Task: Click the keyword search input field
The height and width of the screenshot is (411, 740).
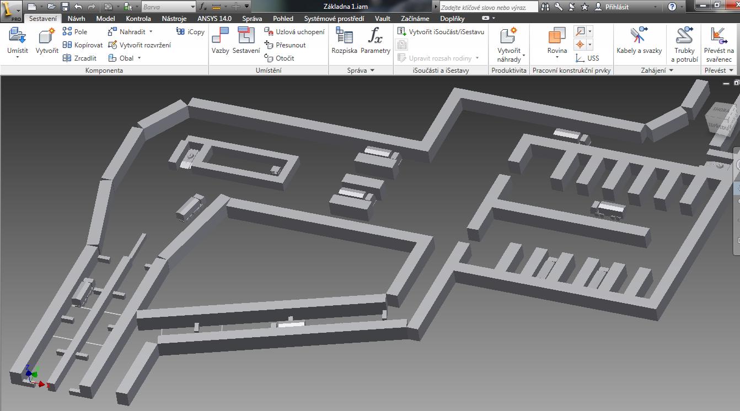Action: point(489,7)
